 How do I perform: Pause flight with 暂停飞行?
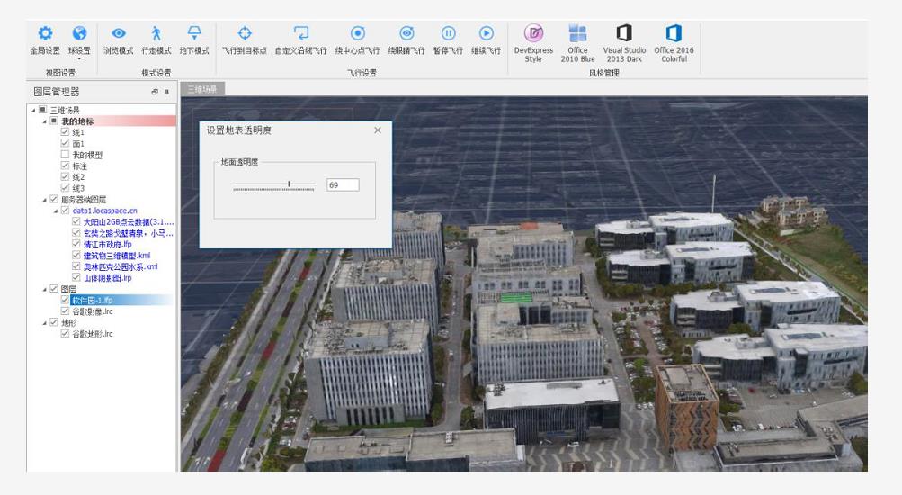448,40
